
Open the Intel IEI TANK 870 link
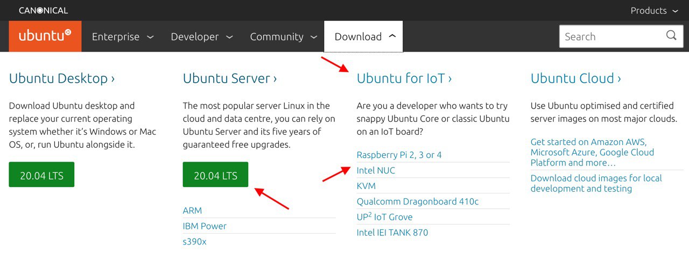pyautogui.click(x=392, y=233)
